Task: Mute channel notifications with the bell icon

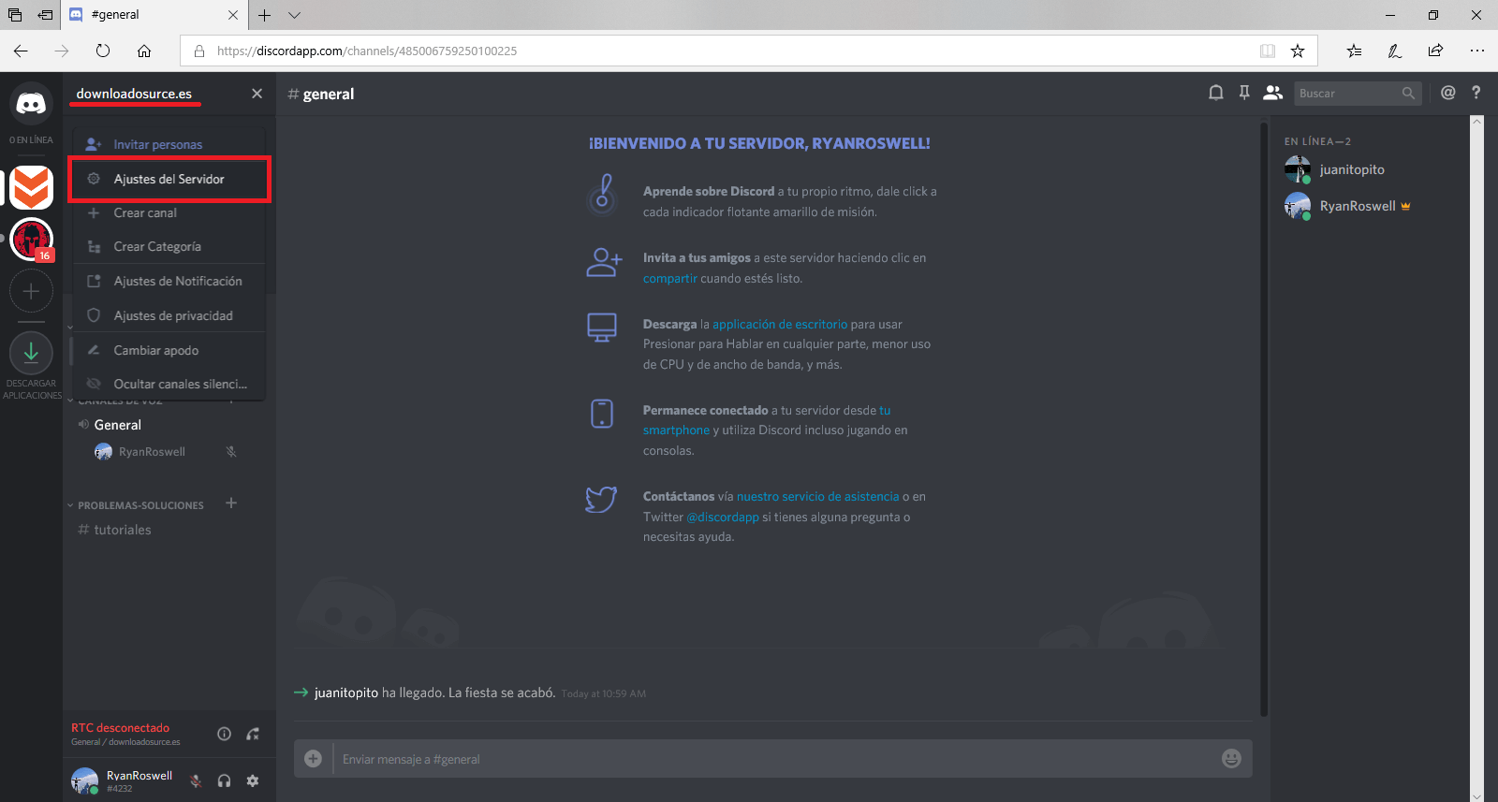Action: (1216, 93)
